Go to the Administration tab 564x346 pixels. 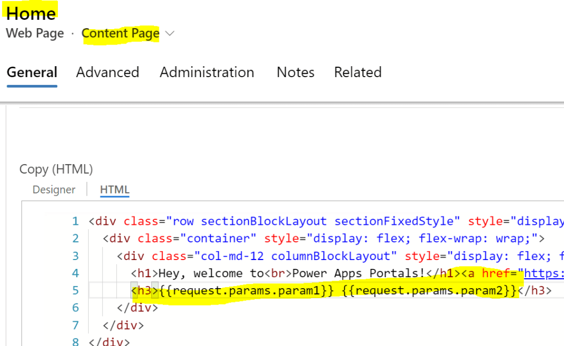click(x=207, y=72)
